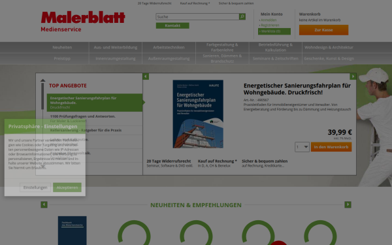The width and height of the screenshot is (392, 245).
Task: Open Sanieren, Dämmen & Brandschutz category
Action: [222, 59]
